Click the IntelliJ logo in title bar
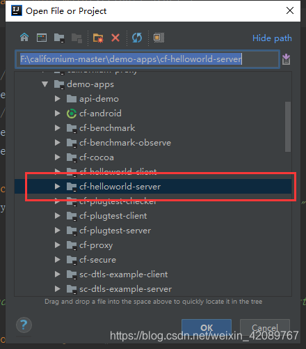Screen dimensions: 306x349 point(17,10)
